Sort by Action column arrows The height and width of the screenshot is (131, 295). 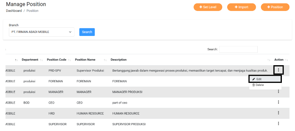click(x=286, y=60)
